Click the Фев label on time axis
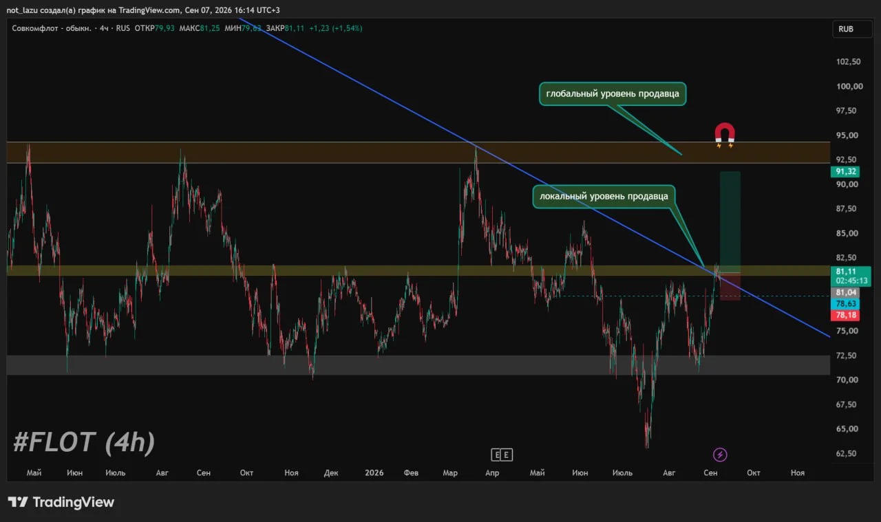The height and width of the screenshot is (522, 881). click(x=411, y=473)
